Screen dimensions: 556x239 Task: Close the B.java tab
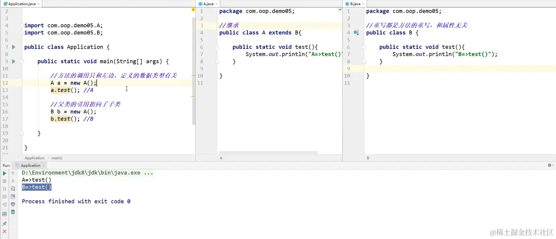364,4
